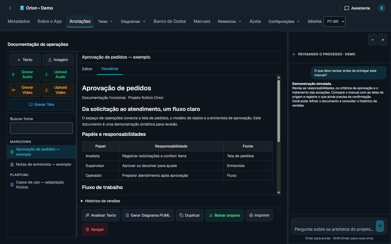Click the Orion Demo project book icon
The image size is (391, 244).
pos(22,8)
